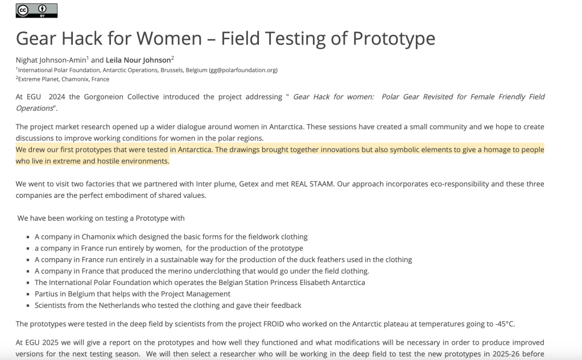Click the Extreme Planet, Chamonix affiliation line
The height and width of the screenshot is (360, 582).
tap(64, 79)
